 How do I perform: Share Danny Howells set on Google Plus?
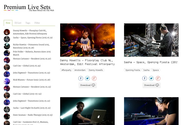pyautogui.click(x=94, y=78)
